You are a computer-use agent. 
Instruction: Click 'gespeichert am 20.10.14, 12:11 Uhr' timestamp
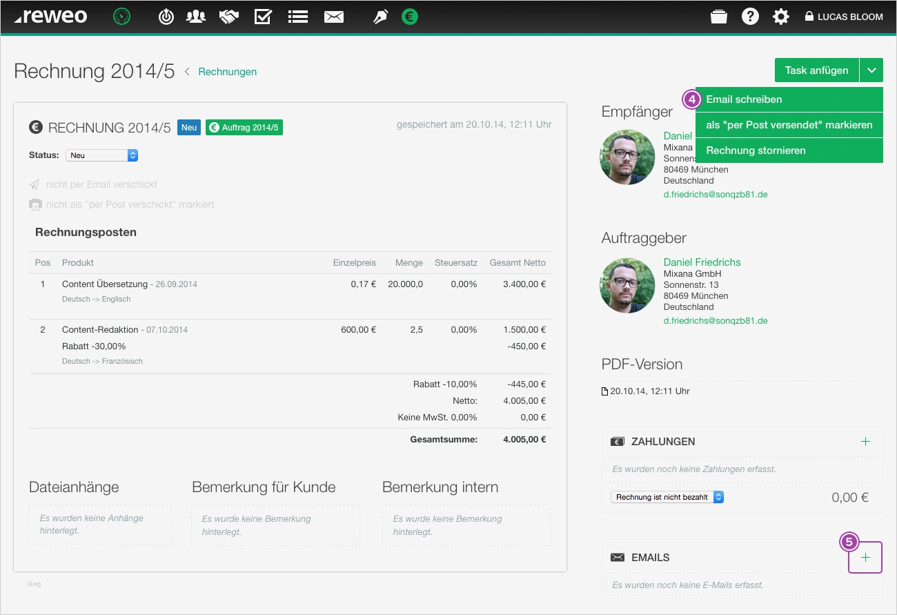474,125
